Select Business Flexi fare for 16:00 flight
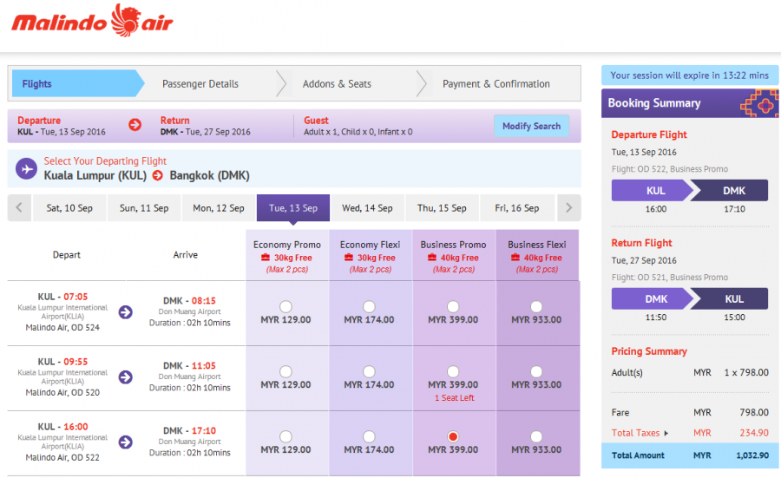Image resolution: width=781 pixels, height=478 pixels. [536, 437]
